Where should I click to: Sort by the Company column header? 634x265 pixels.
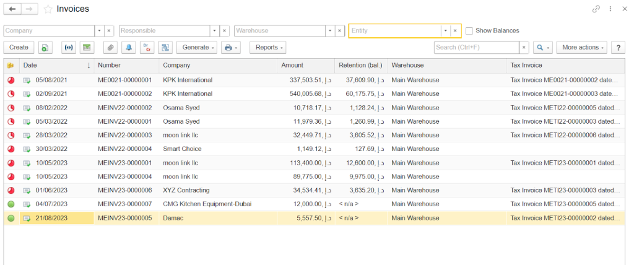(x=219, y=66)
